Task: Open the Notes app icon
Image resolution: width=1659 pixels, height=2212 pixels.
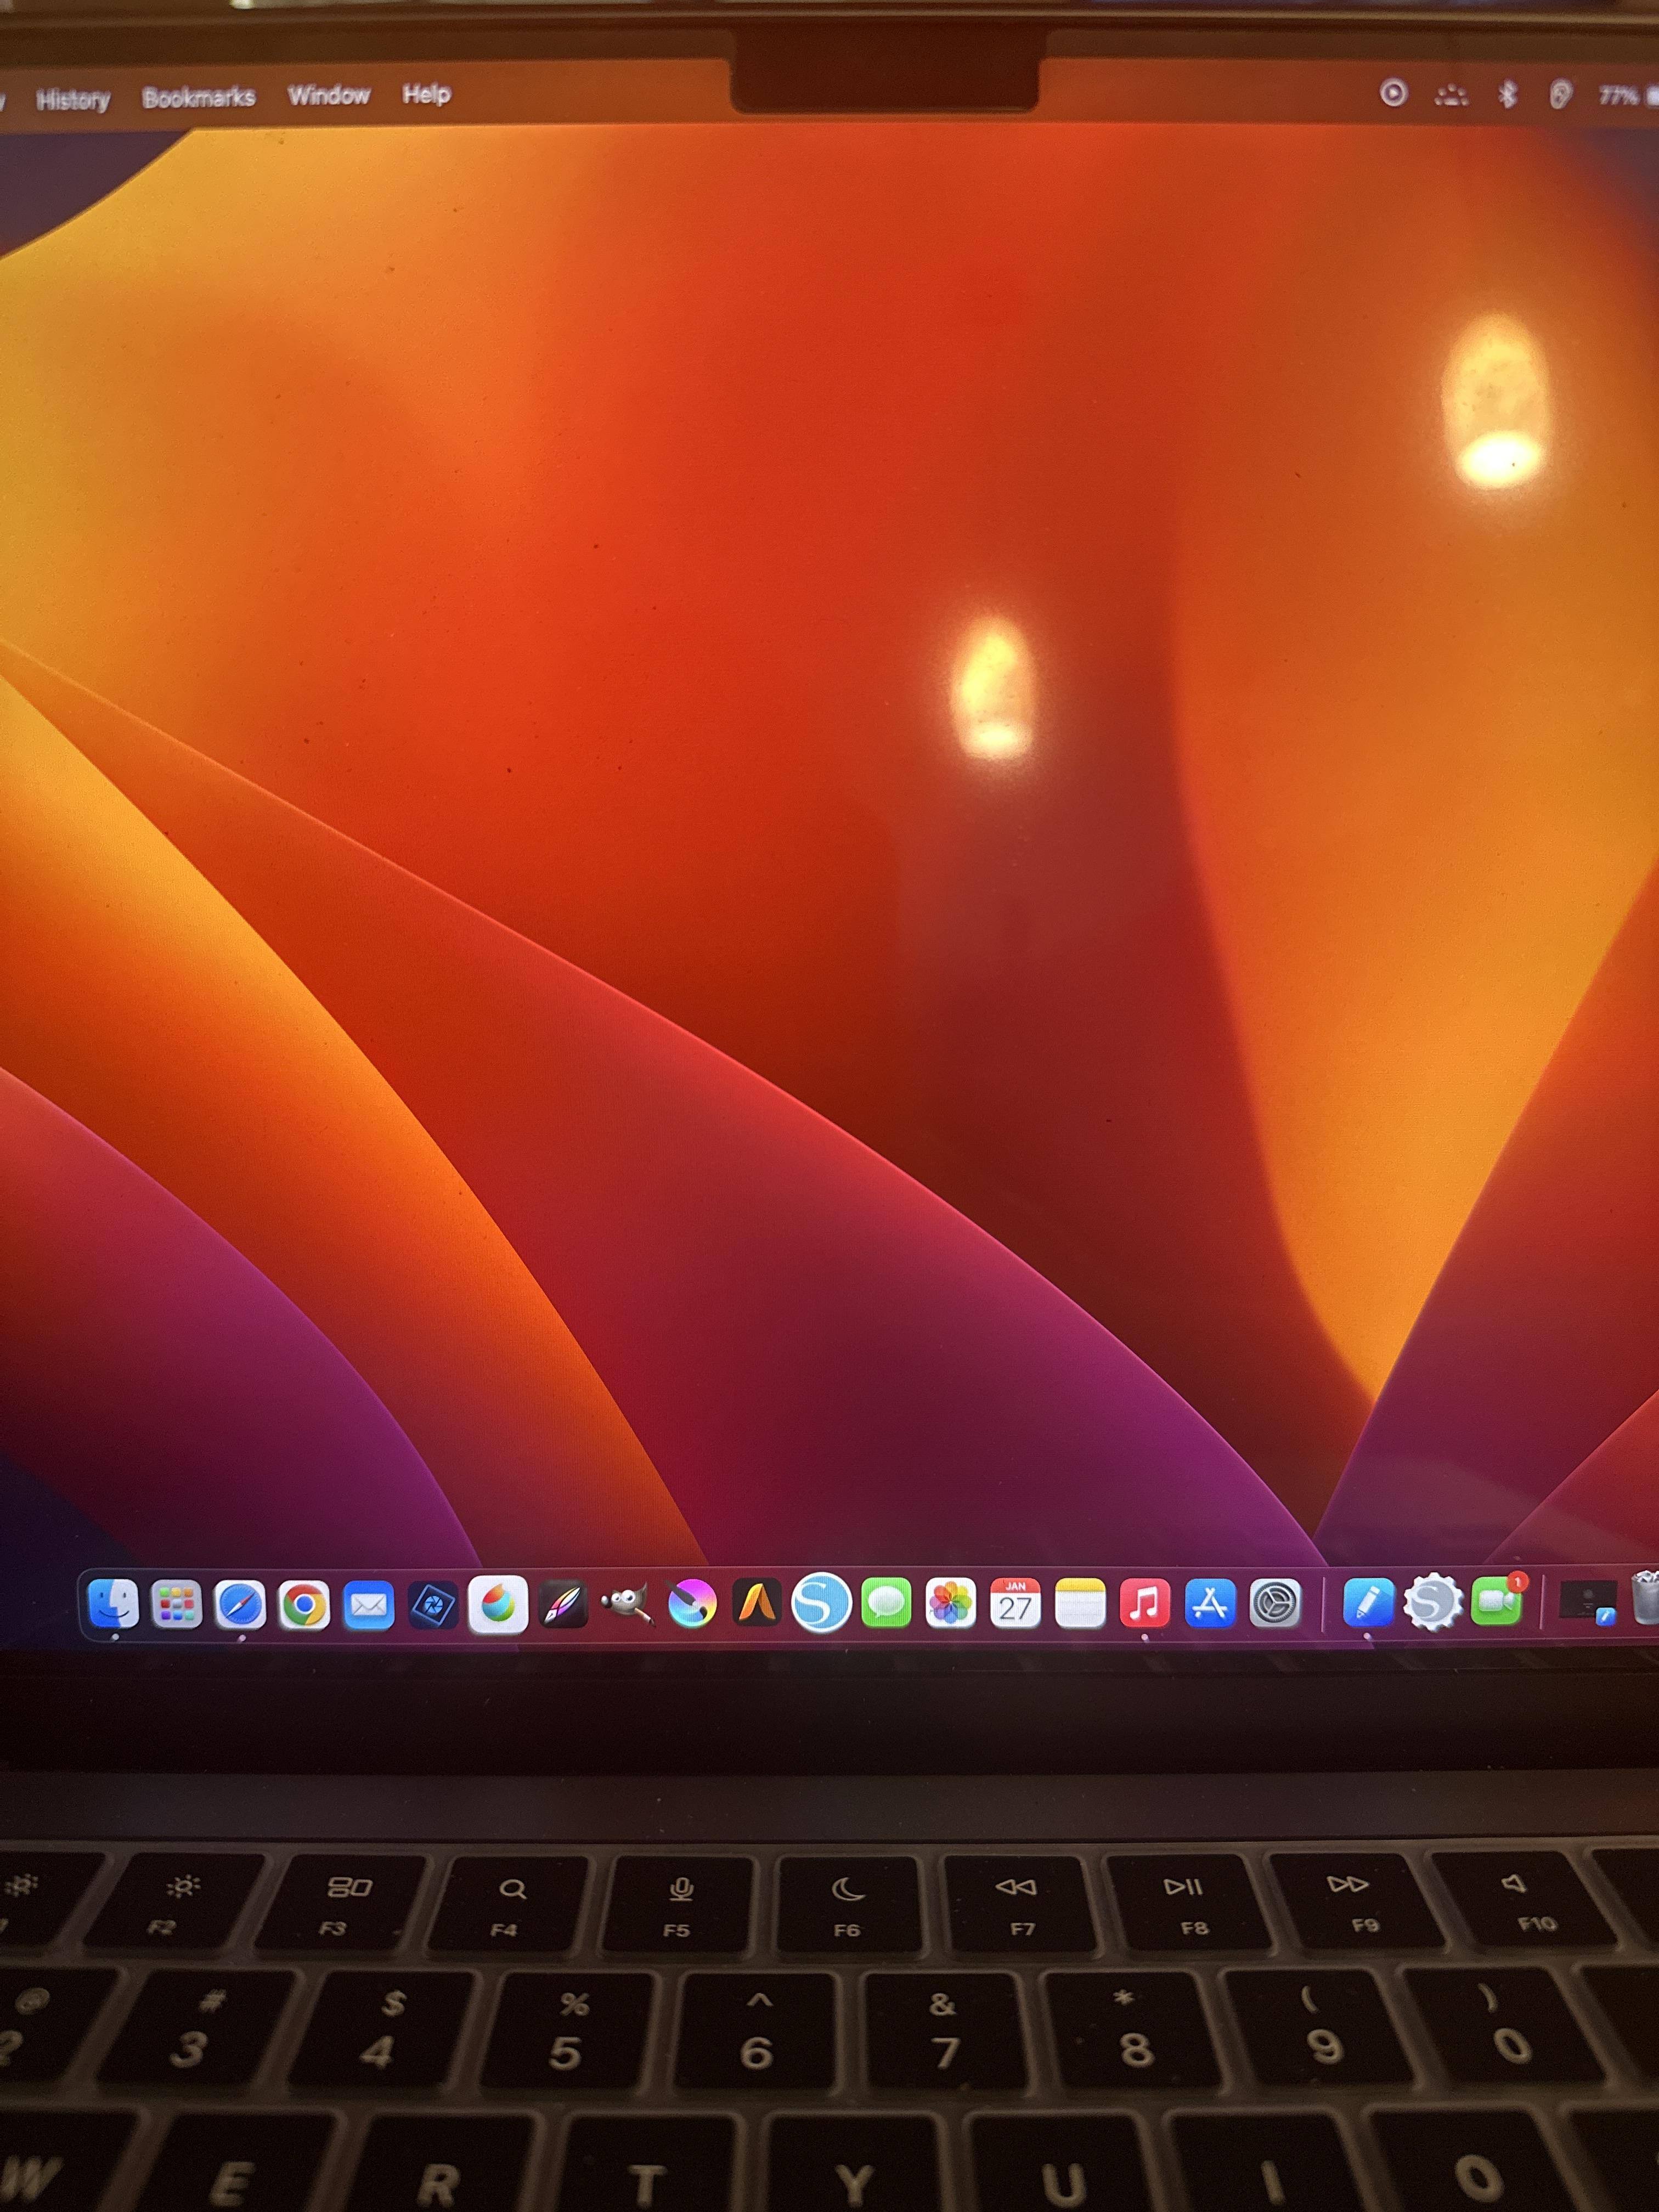Action: [1080, 1603]
